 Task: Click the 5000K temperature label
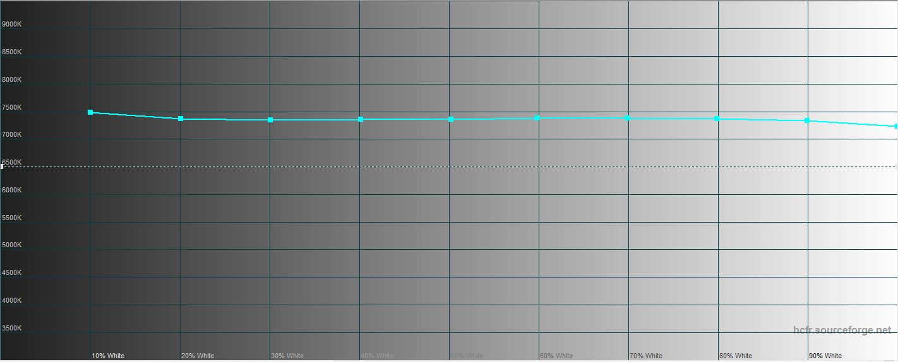click(12, 245)
